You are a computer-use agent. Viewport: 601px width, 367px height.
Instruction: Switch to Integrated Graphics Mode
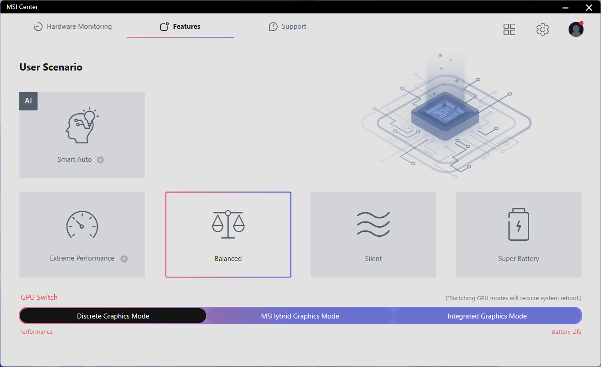487,316
